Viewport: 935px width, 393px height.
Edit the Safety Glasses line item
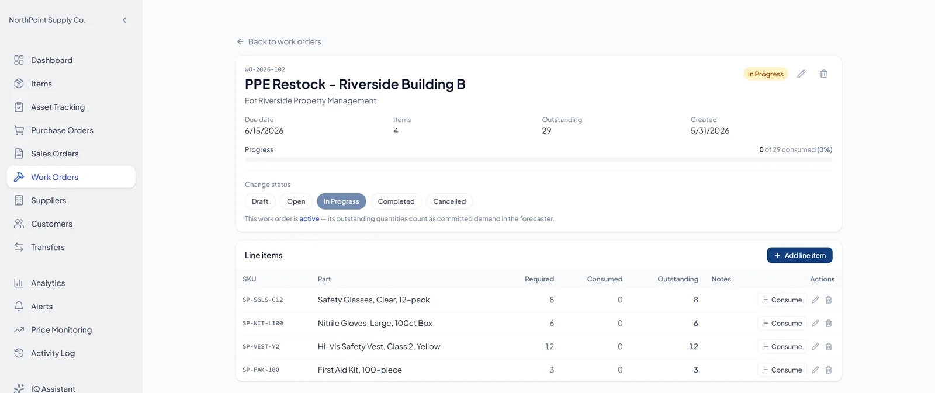815,300
